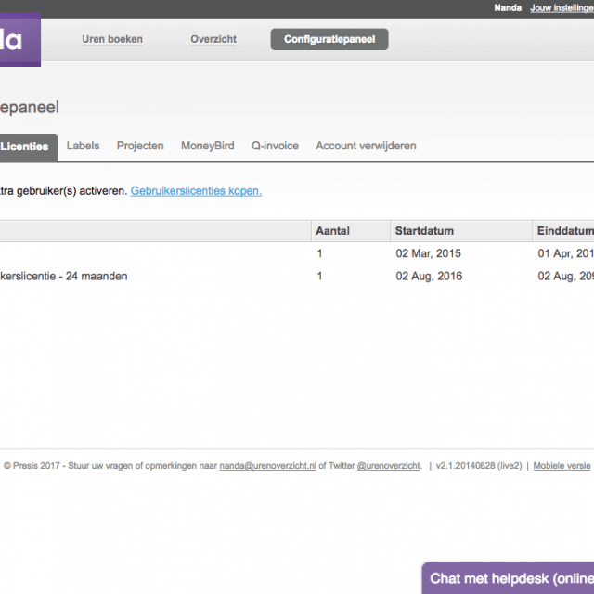Email nanda@urenoverzicht.nl link in footer
The height and width of the screenshot is (594, 594).
click(267, 466)
